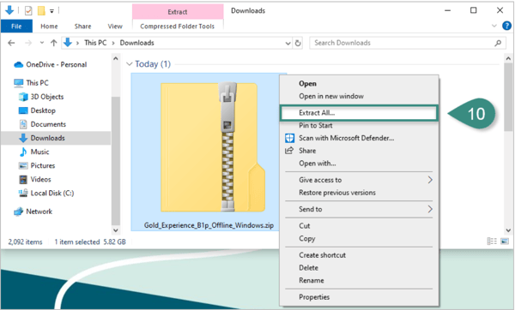Open the File menu tab
This screenshot has height=310, width=515.
click(16, 27)
